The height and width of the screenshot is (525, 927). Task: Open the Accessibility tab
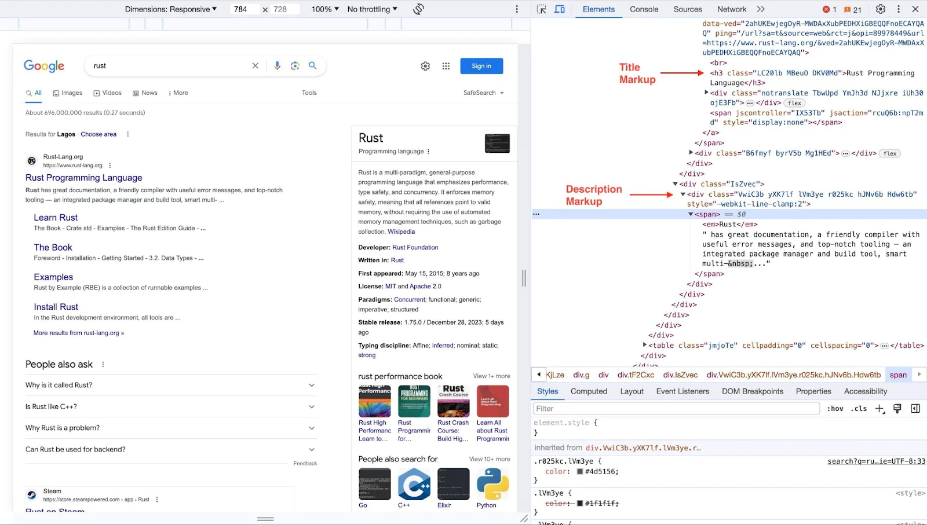pyautogui.click(x=866, y=391)
